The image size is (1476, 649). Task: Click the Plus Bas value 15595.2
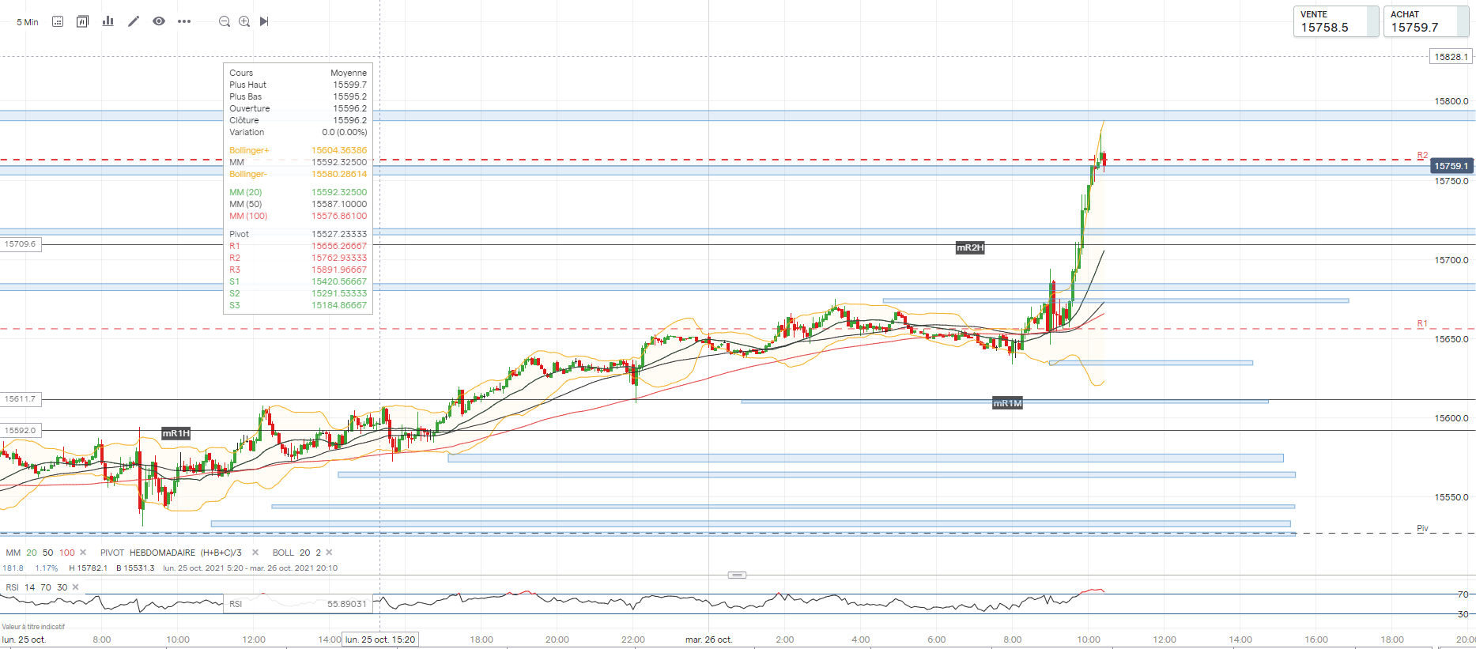coord(349,96)
